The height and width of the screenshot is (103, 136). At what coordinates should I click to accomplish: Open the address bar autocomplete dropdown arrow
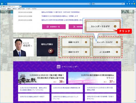pyautogui.click(x=88, y=4)
